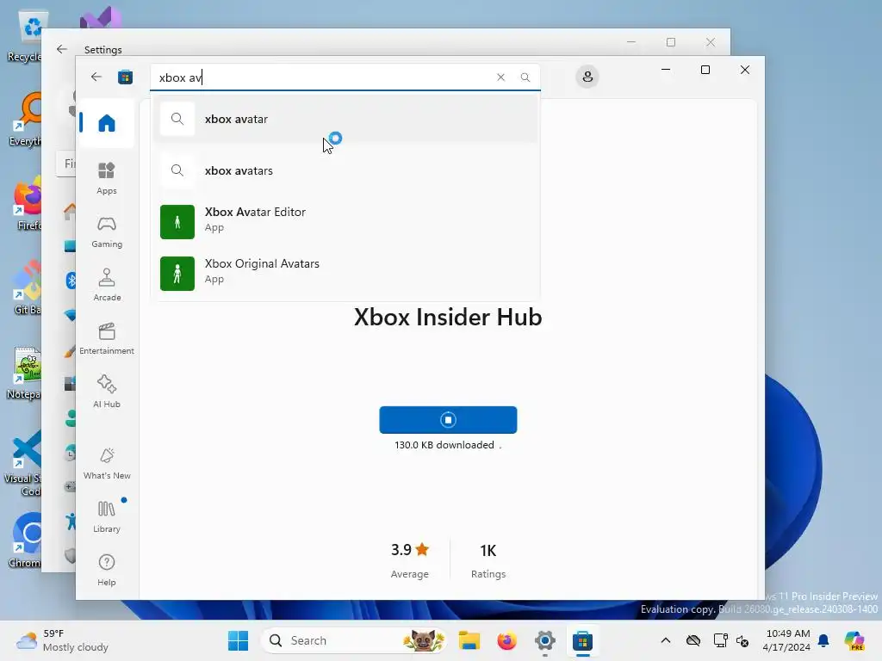Open the notifications bell icon
Screen dimensions: 882x661
pyautogui.click(x=823, y=640)
